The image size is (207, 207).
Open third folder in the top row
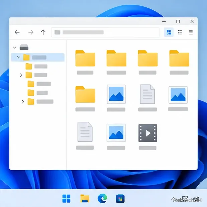[x=148, y=58]
